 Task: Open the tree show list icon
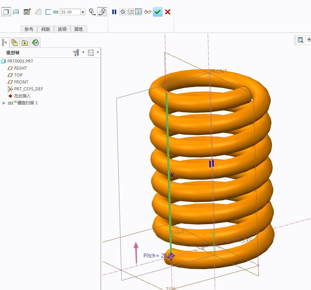tap(91, 53)
